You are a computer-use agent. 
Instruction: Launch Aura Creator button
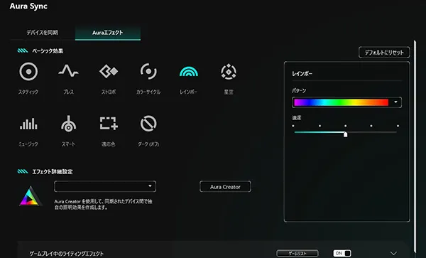coord(225,187)
